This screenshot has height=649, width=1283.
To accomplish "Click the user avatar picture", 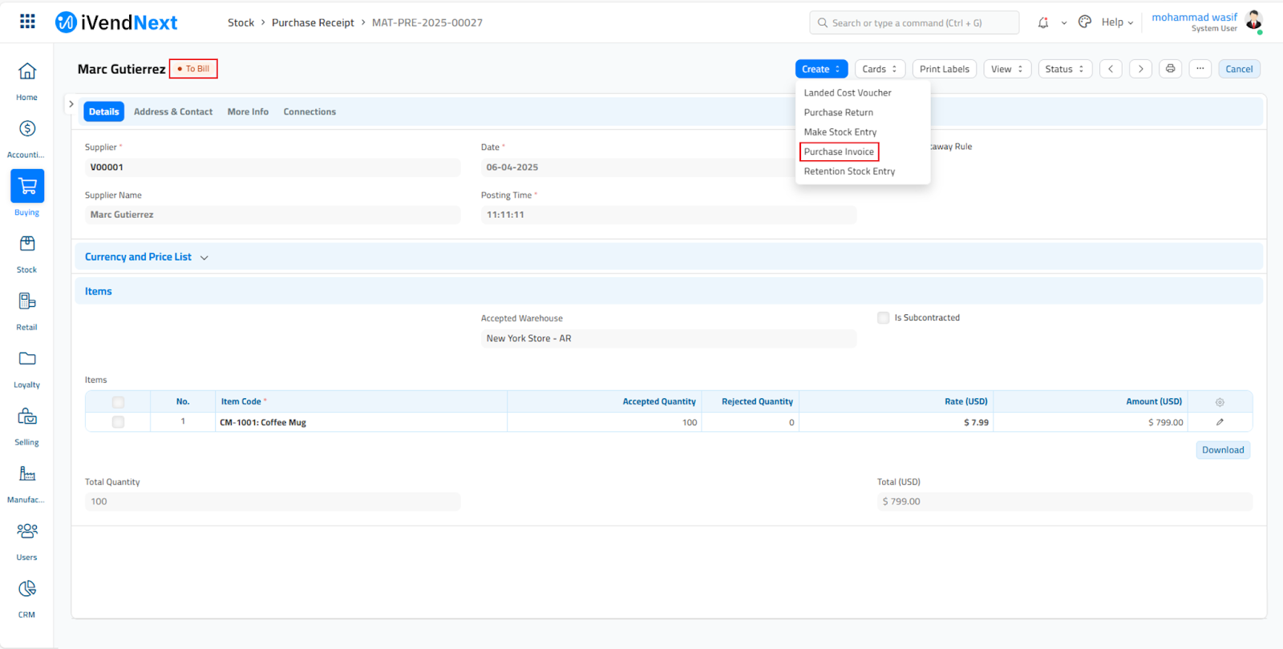I will [1254, 20].
